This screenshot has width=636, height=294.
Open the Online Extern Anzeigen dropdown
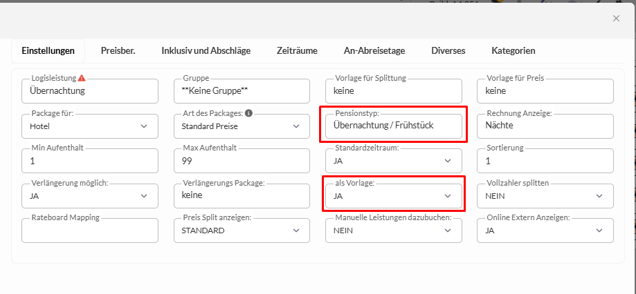click(x=545, y=231)
